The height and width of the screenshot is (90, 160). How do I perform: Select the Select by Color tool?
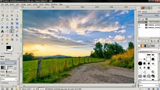point(2,15)
